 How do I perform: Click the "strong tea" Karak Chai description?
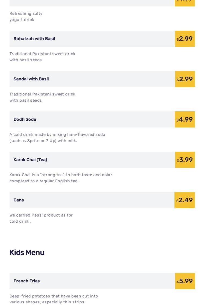tap(61, 178)
